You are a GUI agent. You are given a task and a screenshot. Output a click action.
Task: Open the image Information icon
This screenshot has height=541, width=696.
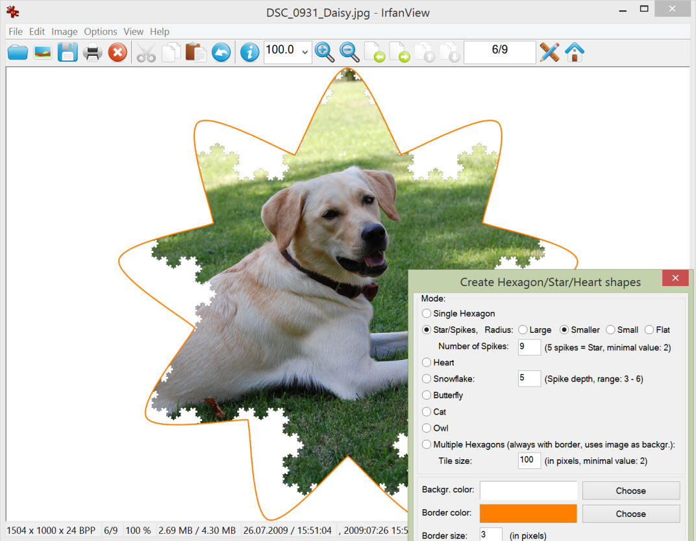[249, 52]
